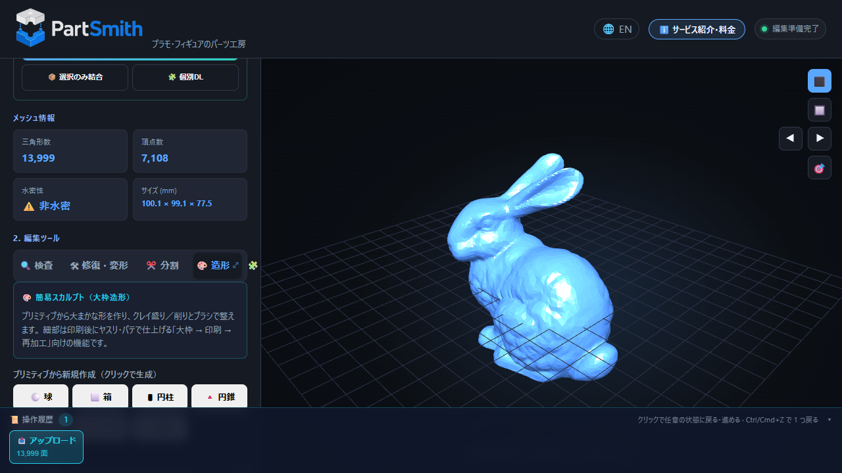This screenshot has height=473, width=842.
Task: Collapse the history panel with small arrow
Action: (830, 420)
